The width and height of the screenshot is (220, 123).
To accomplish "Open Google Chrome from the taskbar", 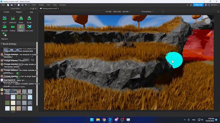I will 104,120.
